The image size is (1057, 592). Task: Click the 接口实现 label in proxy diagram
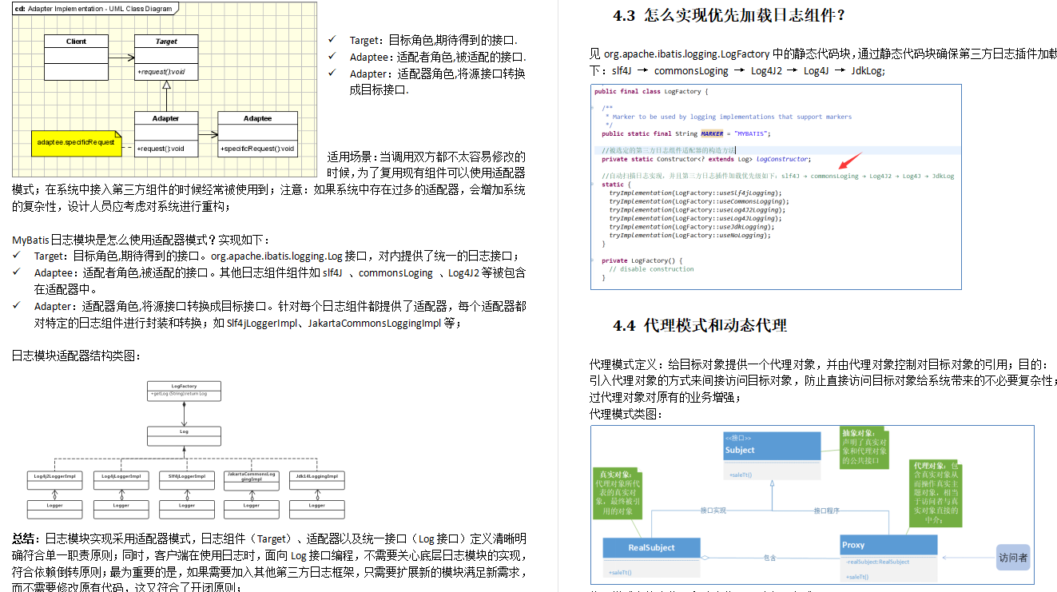(x=713, y=510)
